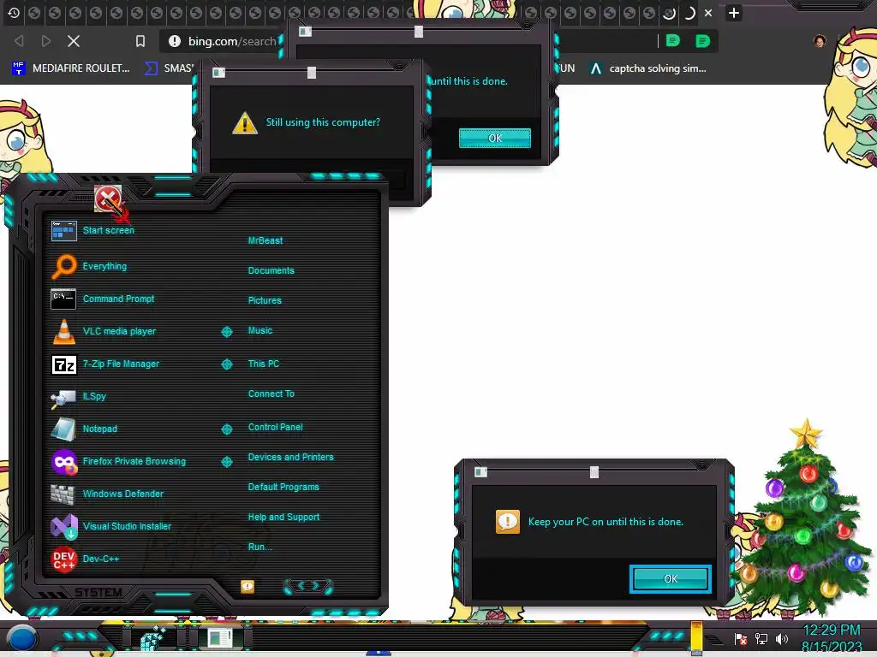Expand Firefox Private Browsing jump list
Screen dimensions: 877x657
point(226,462)
